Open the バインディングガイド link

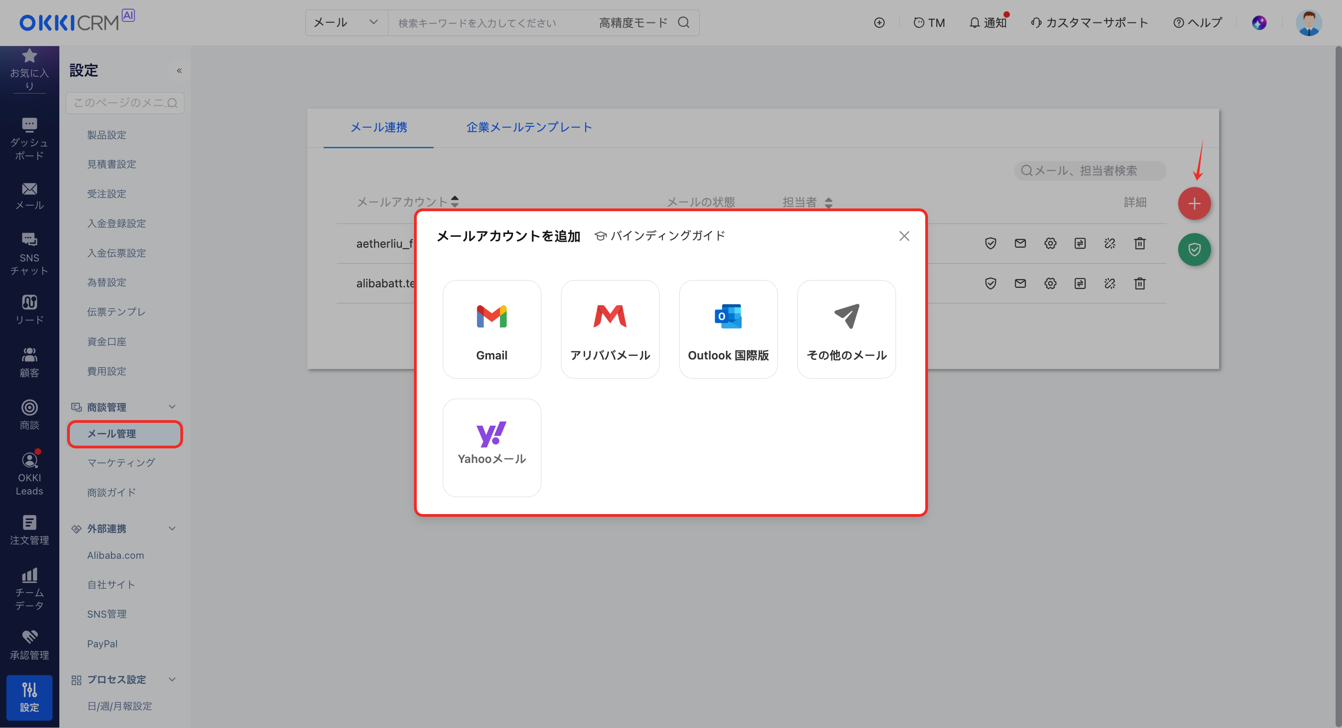660,236
